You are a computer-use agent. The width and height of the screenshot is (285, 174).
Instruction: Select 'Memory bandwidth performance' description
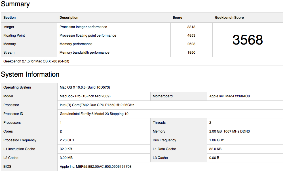coord(84,53)
